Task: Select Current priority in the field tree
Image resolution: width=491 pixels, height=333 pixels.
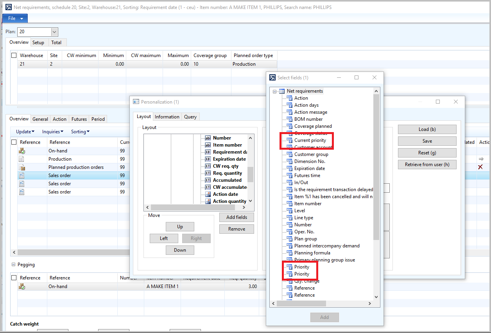Action: (310, 140)
